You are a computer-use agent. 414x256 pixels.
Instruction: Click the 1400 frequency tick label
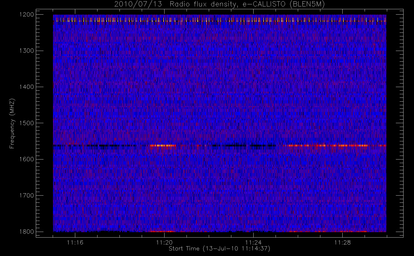pyautogui.click(x=27, y=87)
